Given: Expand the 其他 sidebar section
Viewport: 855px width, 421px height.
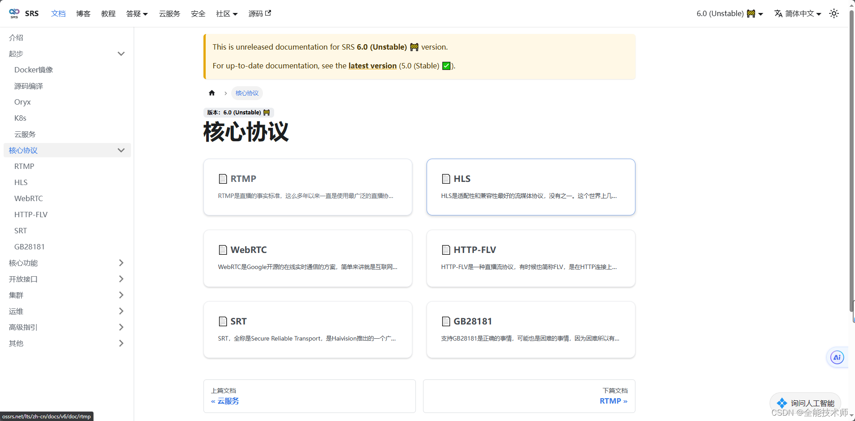Looking at the screenshot, I should click(x=67, y=343).
